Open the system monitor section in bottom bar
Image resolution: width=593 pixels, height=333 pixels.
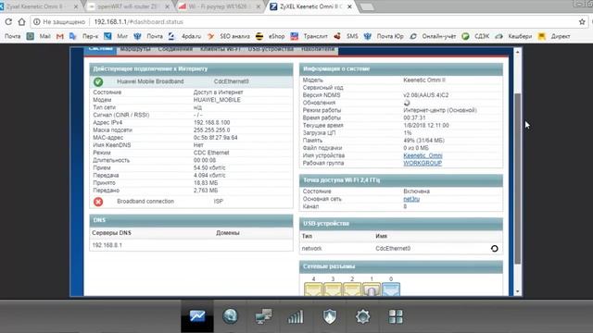coord(197,316)
